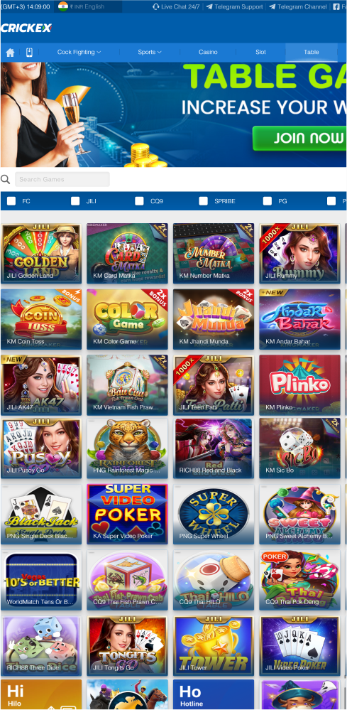Expand the Cock Fighting dropdown menu
Image resolution: width=347 pixels, height=710 pixels.
[x=79, y=52]
